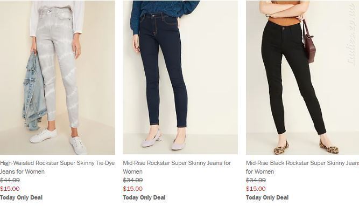Click the white sneakers in tie-dye photo
The image size is (359, 206).
pyautogui.click(x=59, y=141)
